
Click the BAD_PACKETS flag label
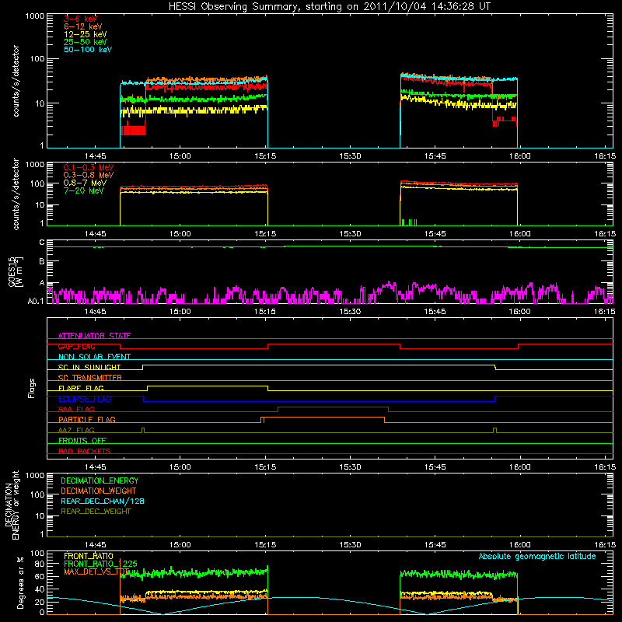(x=85, y=451)
